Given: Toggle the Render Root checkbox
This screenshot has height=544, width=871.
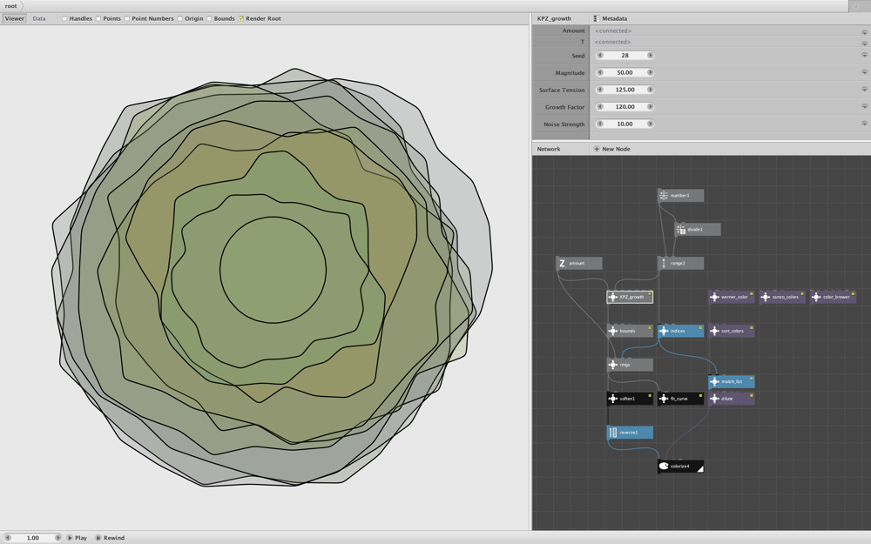Looking at the screenshot, I should click(241, 19).
